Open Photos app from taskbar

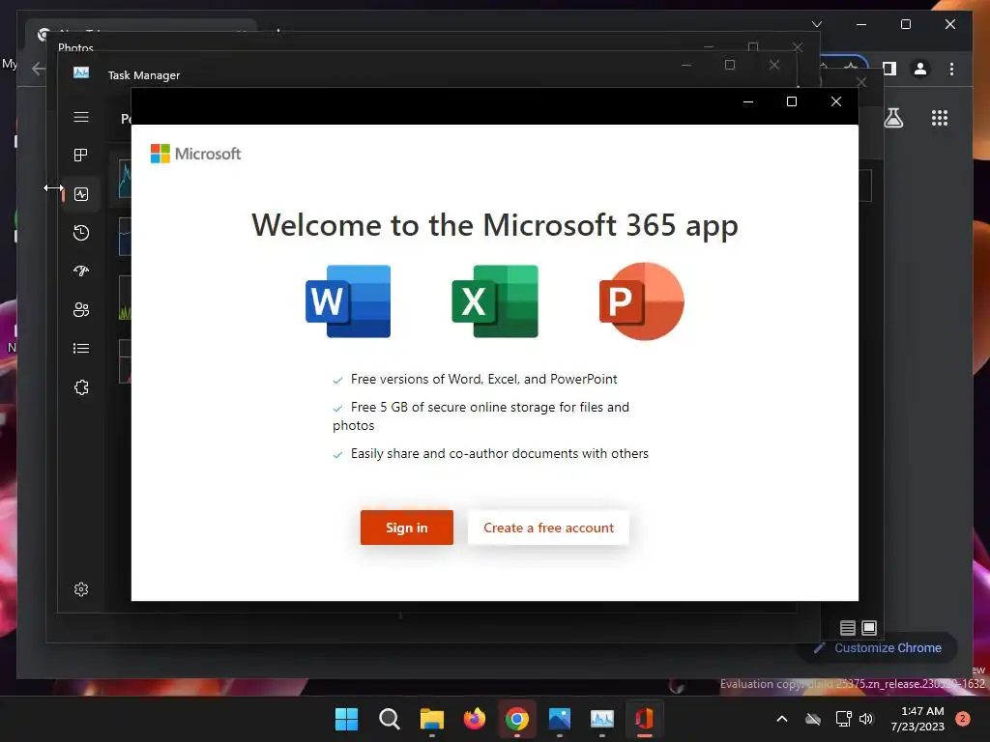tap(560, 719)
